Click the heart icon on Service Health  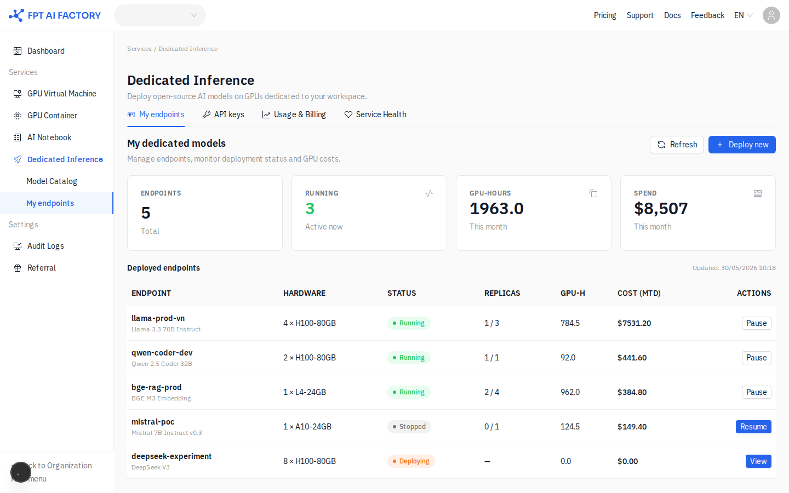[348, 114]
